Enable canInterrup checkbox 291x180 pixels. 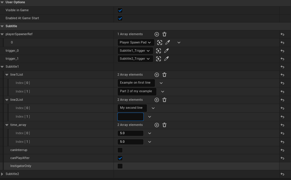[x=120, y=150]
